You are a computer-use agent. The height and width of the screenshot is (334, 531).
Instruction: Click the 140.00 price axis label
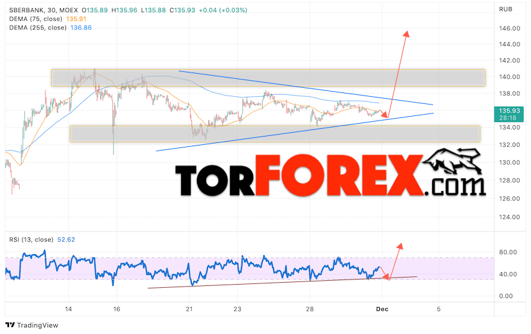[509, 77]
